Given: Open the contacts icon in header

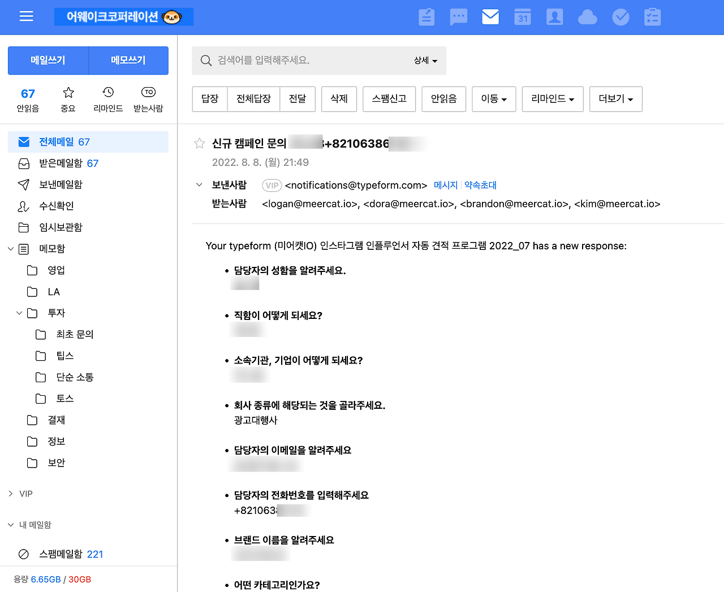Looking at the screenshot, I should [555, 17].
